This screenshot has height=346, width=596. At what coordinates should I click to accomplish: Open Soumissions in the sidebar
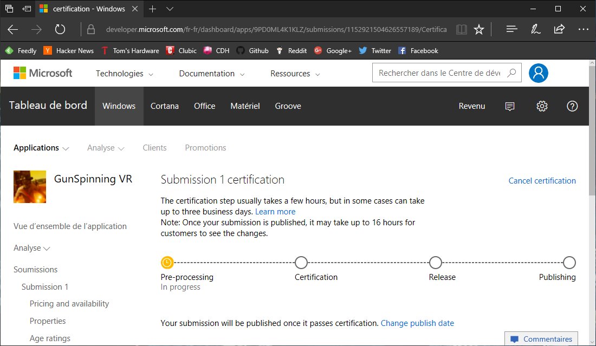point(35,270)
